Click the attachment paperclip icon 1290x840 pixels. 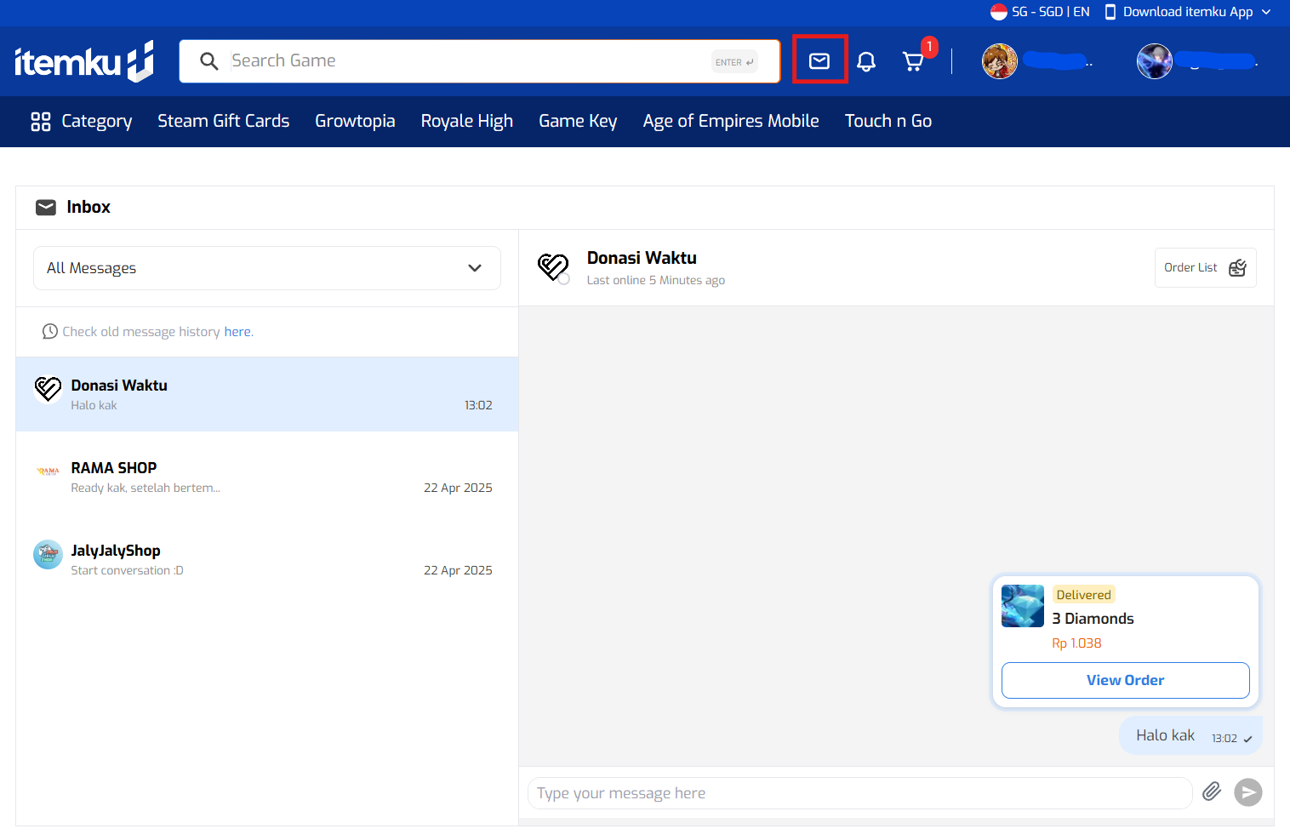1211,791
